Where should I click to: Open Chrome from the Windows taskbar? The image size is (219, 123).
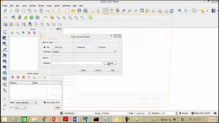tap(45, 119)
